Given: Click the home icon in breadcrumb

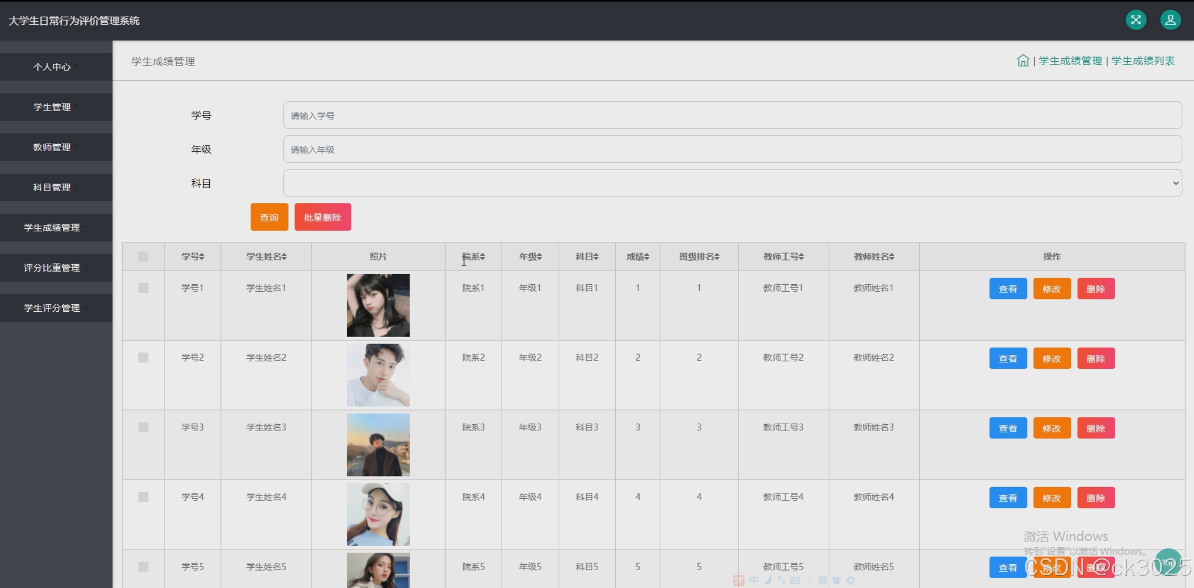Looking at the screenshot, I should click(x=1023, y=61).
